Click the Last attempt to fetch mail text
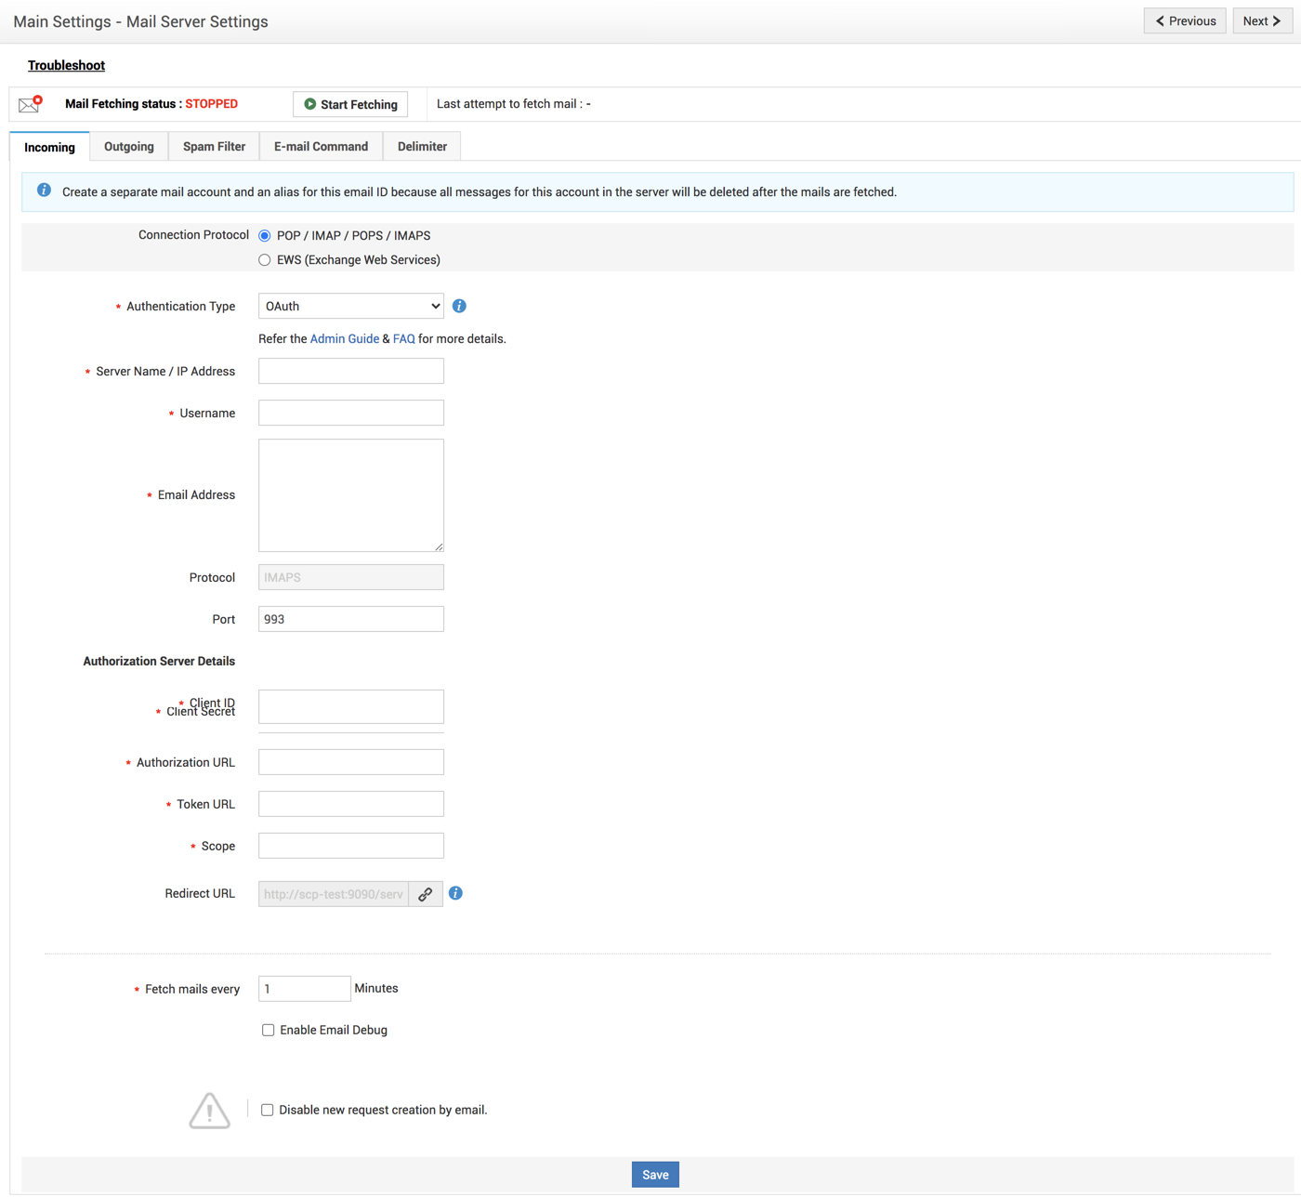Viewport: 1301px width, 1197px height. point(514,104)
